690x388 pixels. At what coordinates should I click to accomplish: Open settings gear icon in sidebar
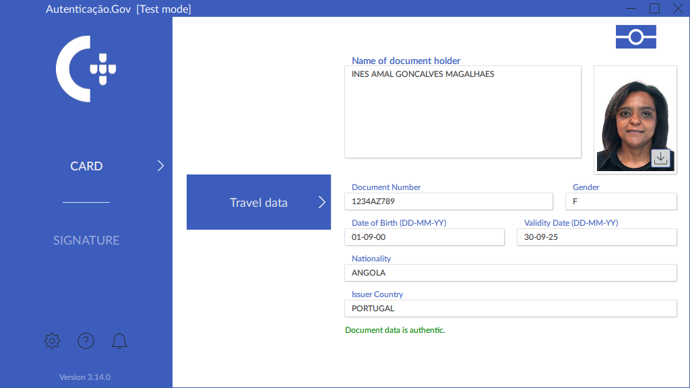click(x=52, y=341)
